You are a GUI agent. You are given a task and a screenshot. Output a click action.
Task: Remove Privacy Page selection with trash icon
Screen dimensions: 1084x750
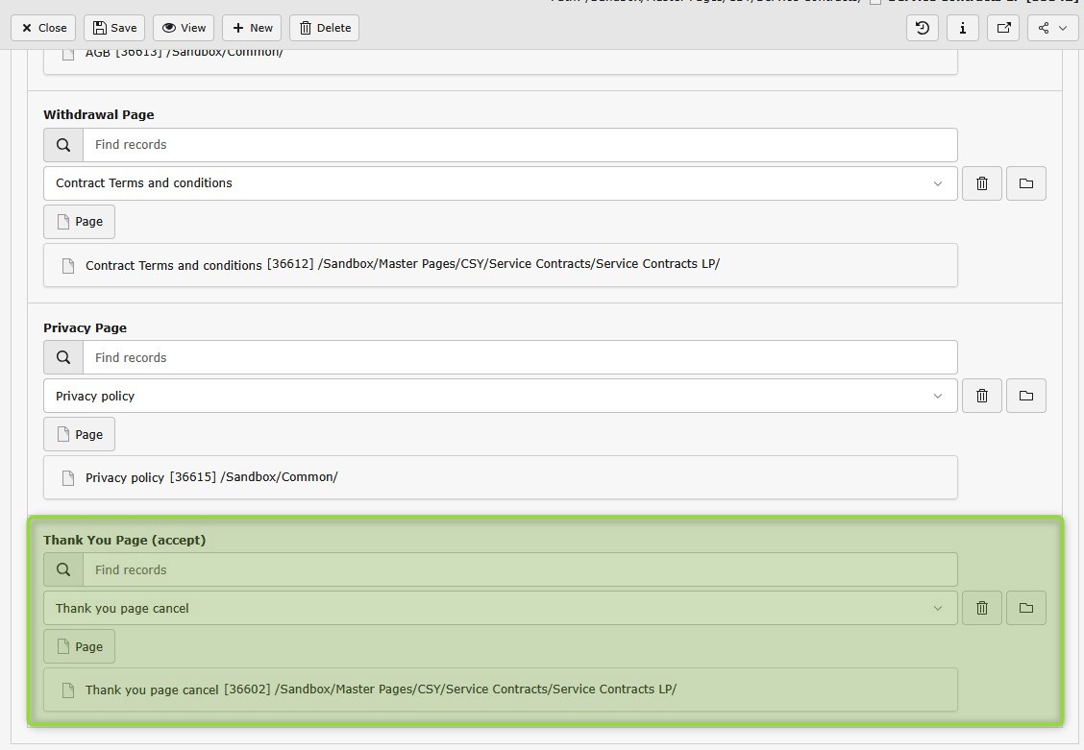point(981,396)
